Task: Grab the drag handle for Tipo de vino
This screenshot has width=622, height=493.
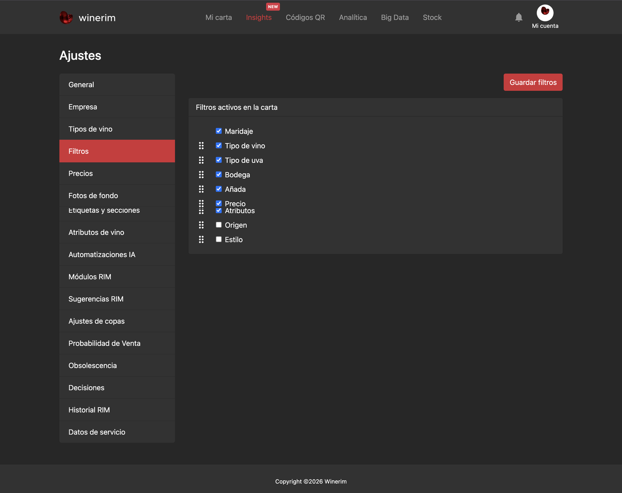Action: (x=201, y=146)
